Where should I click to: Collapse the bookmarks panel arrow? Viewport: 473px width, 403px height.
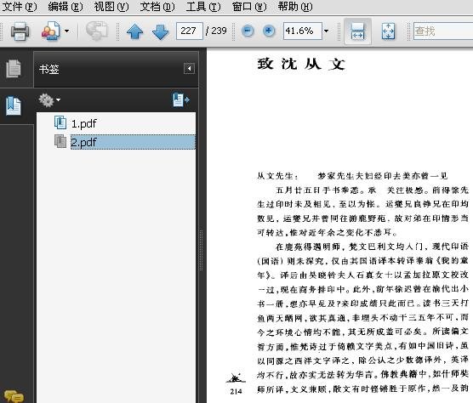tap(189, 68)
